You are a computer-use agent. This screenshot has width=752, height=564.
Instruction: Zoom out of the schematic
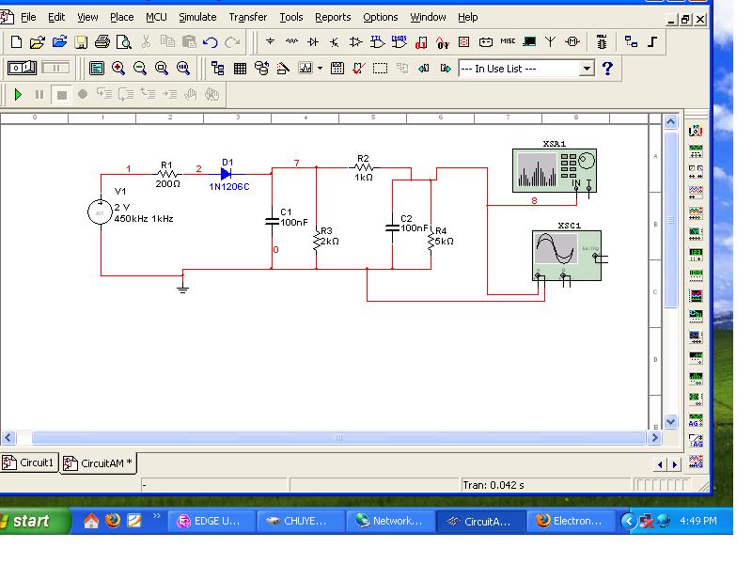tap(139, 68)
